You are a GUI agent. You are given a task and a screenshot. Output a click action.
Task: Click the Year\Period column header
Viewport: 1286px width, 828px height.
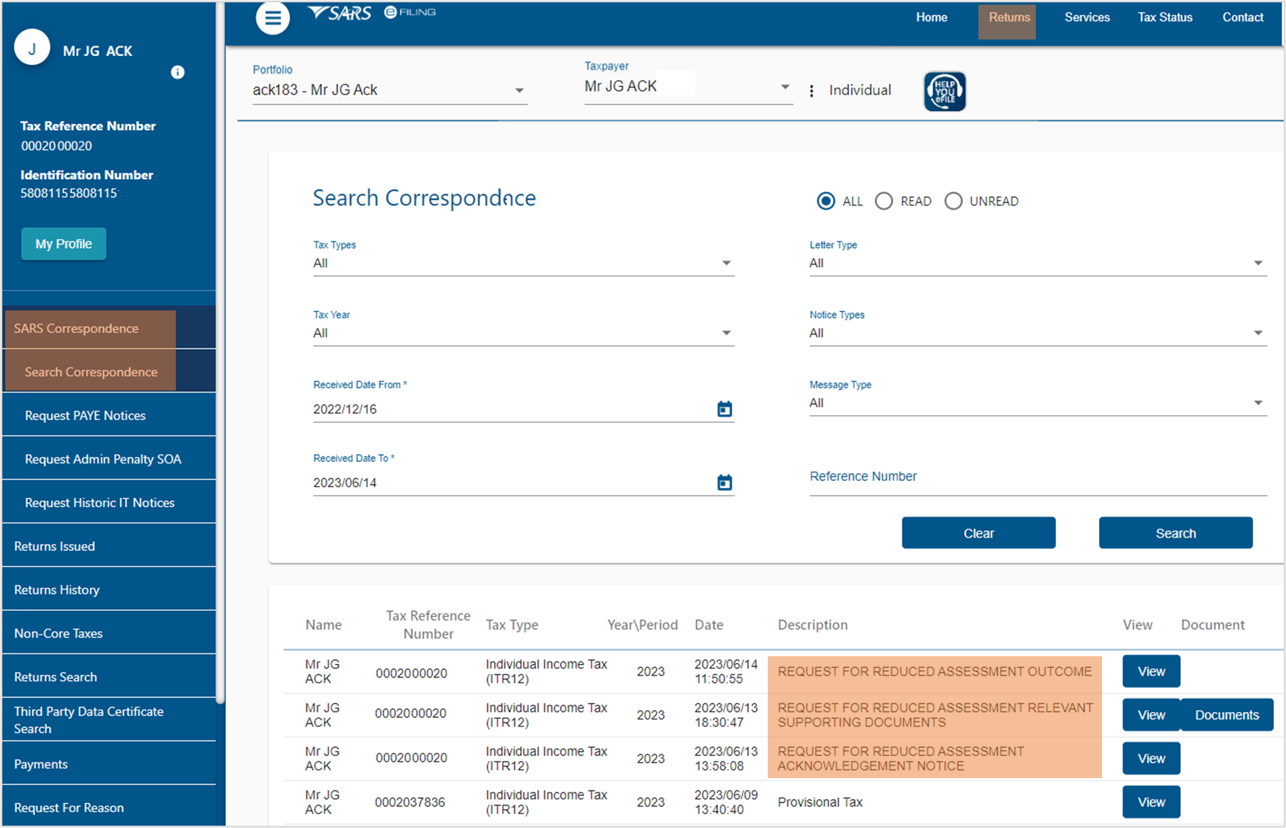(642, 625)
